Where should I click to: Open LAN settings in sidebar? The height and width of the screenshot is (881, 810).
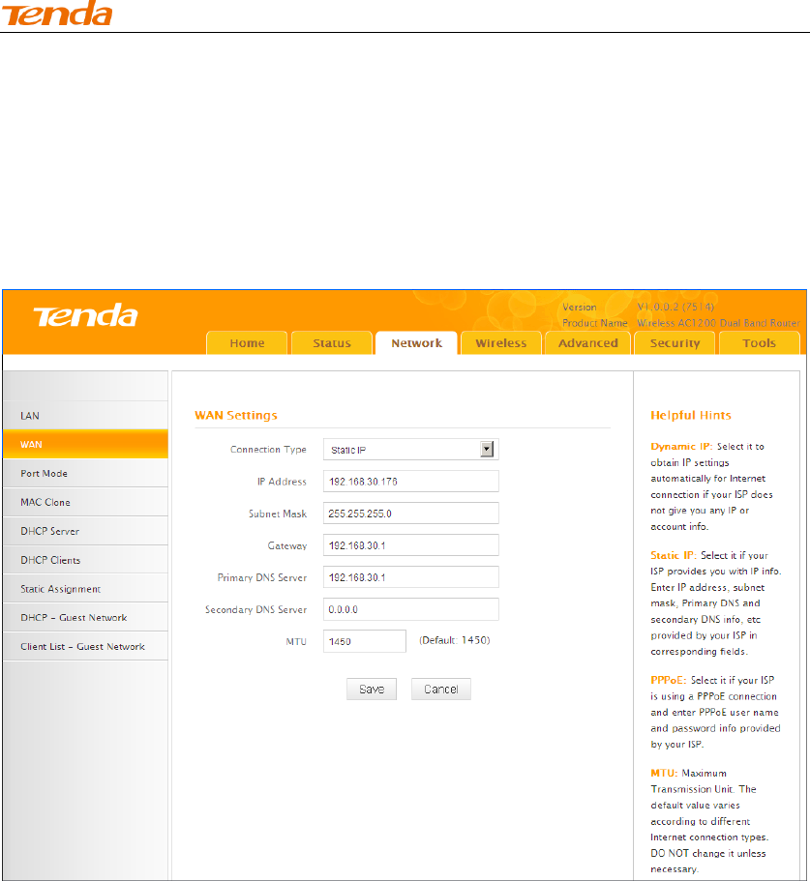pyautogui.click(x=85, y=416)
